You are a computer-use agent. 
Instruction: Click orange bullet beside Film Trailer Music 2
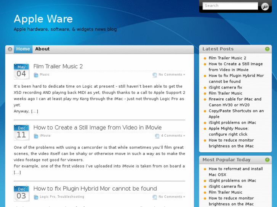[205, 58]
